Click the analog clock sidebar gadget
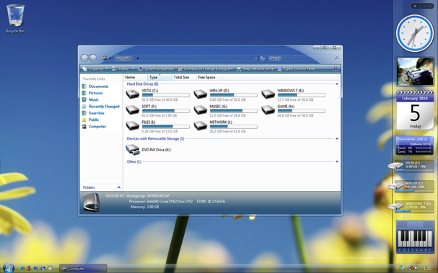The width and height of the screenshot is (438, 273). coord(415,33)
